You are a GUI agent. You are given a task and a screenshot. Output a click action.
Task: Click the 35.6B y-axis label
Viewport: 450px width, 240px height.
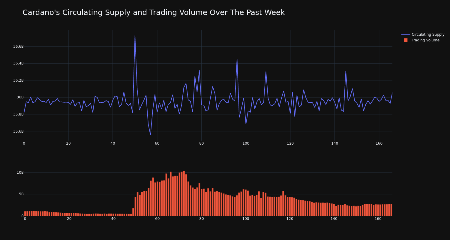(x=18, y=131)
